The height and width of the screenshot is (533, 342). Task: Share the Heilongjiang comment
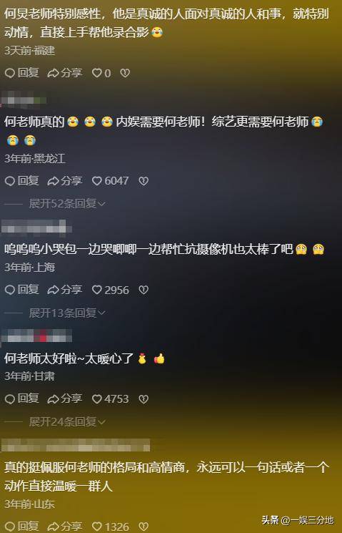point(65,181)
